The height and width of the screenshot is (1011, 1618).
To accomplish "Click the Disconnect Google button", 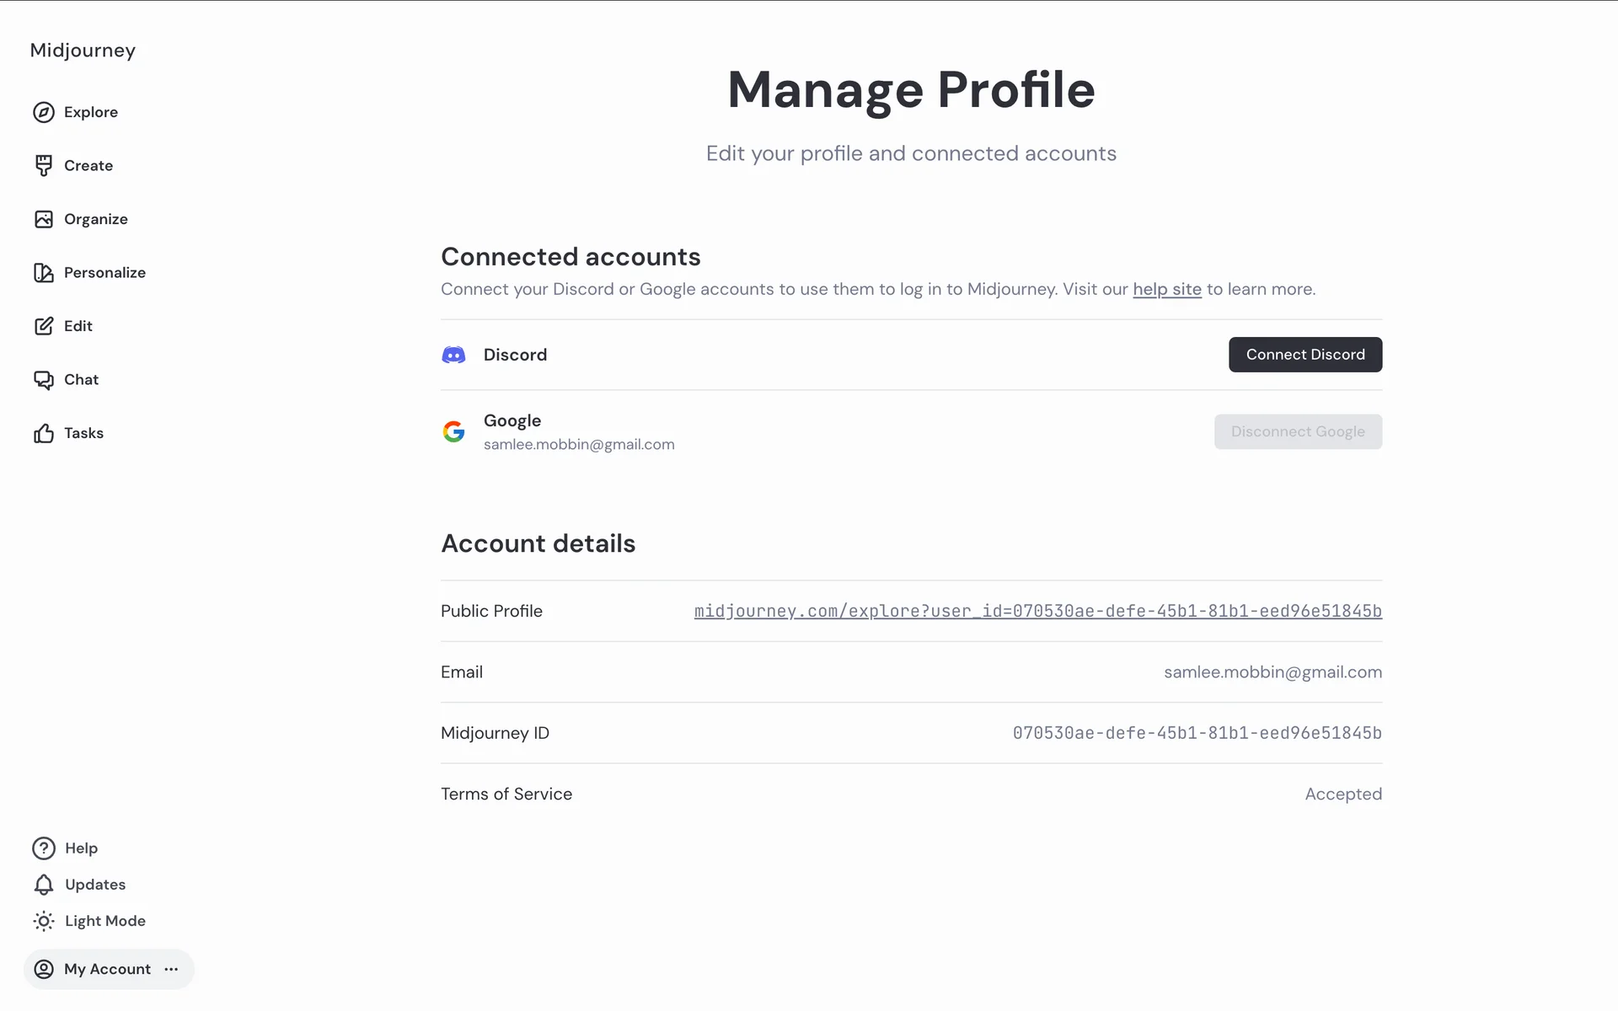I will pos(1298,431).
